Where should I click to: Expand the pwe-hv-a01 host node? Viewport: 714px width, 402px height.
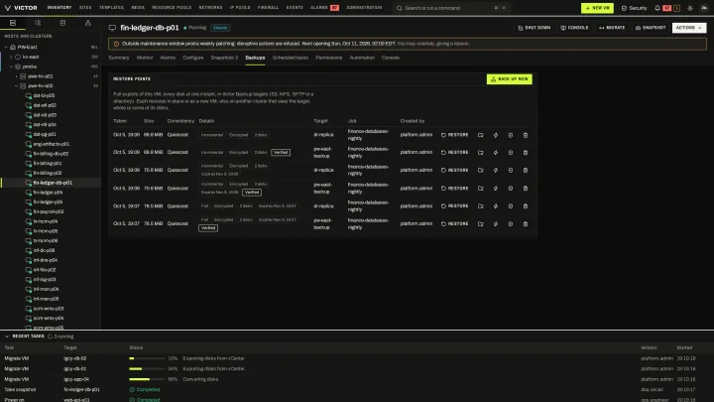(x=17, y=76)
